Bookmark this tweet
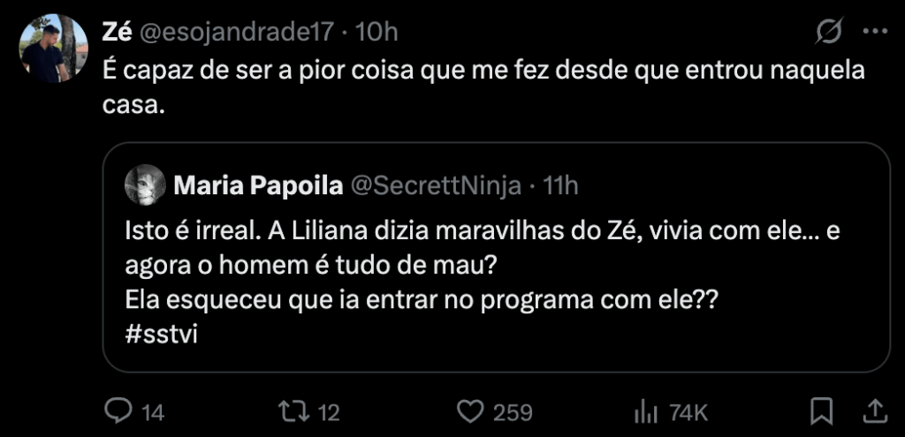 [x=822, y=411]
